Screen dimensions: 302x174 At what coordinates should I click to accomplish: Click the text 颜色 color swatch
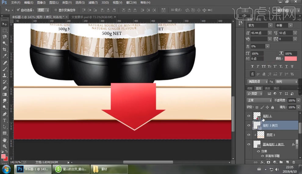point(291,59)
